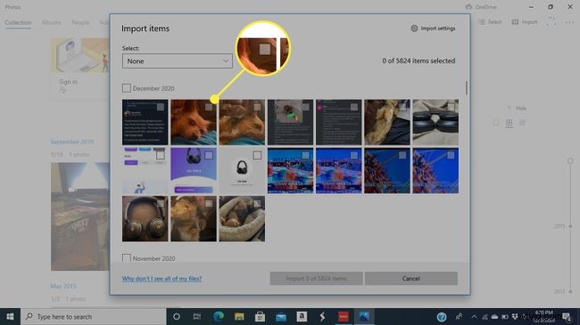Open People icon in system tray
580x325 pixels.
[x=459, y=316]
